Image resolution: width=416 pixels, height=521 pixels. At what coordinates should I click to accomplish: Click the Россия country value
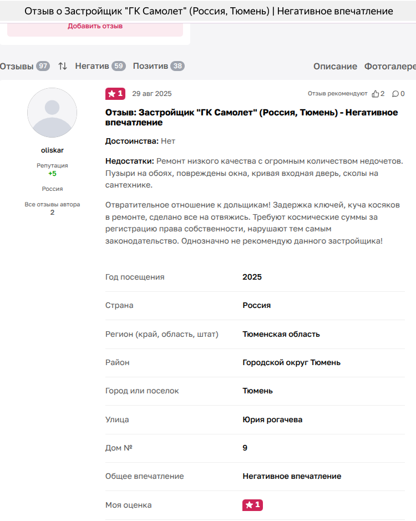(256, 306)
